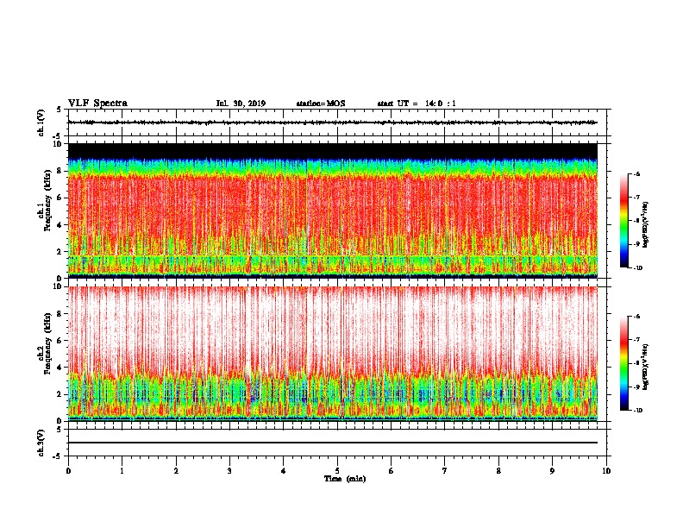
Task: Click time-axis tick label "9"
Action: (x=552, y=471)
